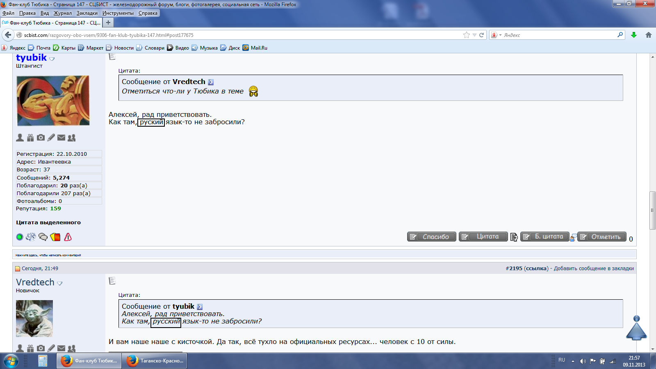
Task: Click the camera icon in tyubik's profile
Action: pos(41,138)
